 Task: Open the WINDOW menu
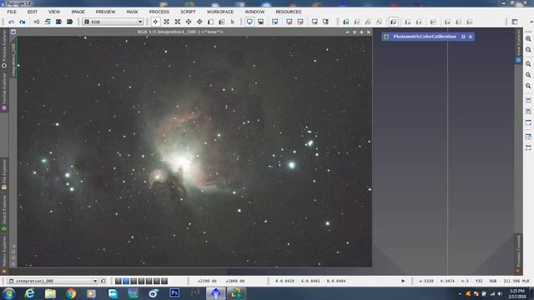(254, 12)
